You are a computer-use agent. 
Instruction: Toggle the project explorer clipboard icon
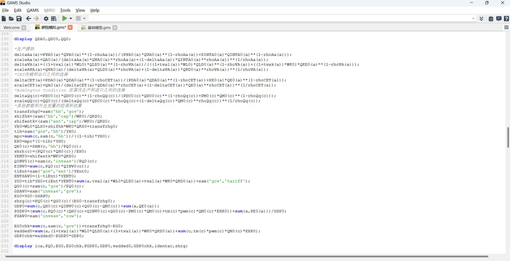coord(490,18)
